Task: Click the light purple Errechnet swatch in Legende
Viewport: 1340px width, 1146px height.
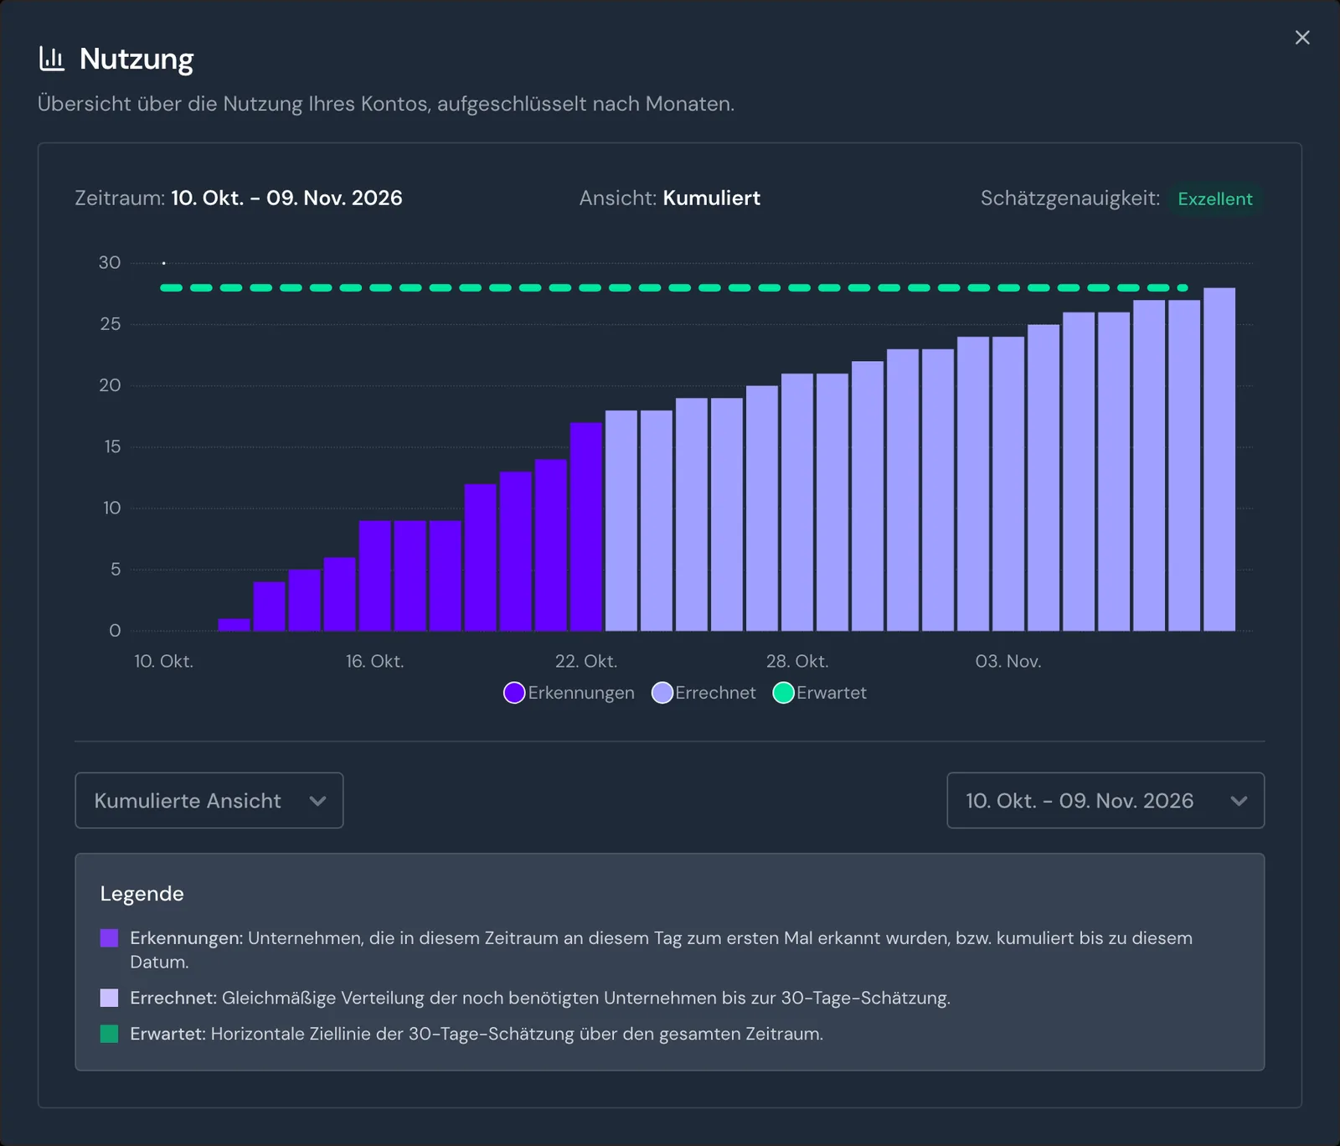Action: coord(109,998)
